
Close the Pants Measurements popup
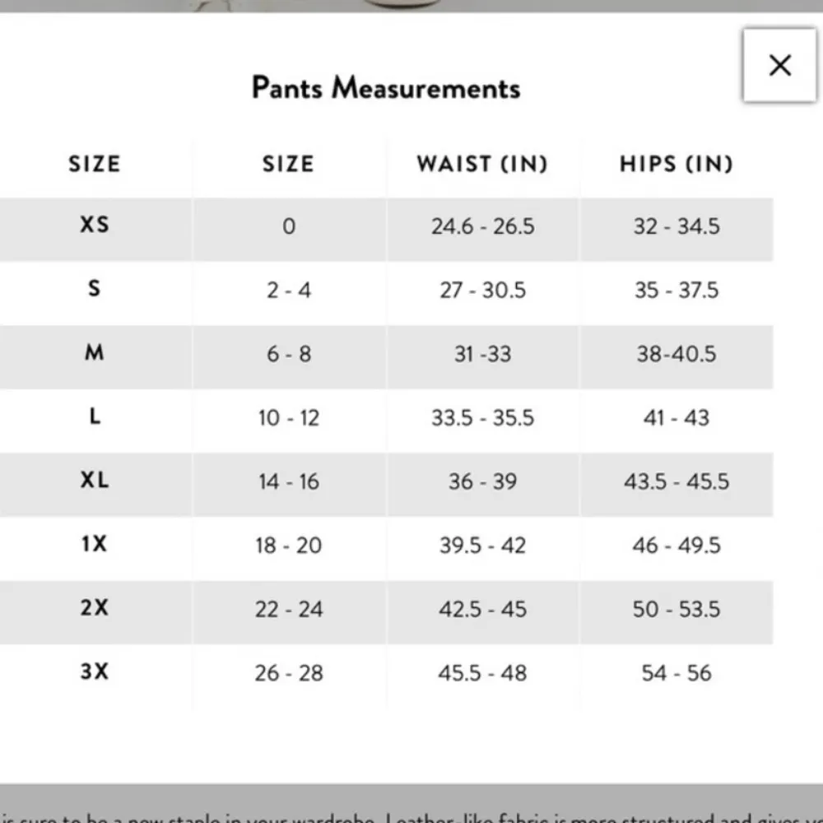[779, 66]
